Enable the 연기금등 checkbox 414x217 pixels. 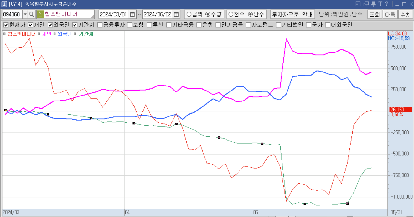pyautogui.click(x=218, y=25)
